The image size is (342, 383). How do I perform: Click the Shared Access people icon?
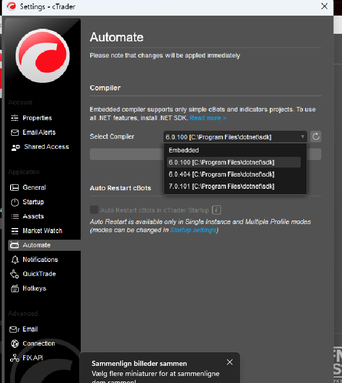click(16, 147)
